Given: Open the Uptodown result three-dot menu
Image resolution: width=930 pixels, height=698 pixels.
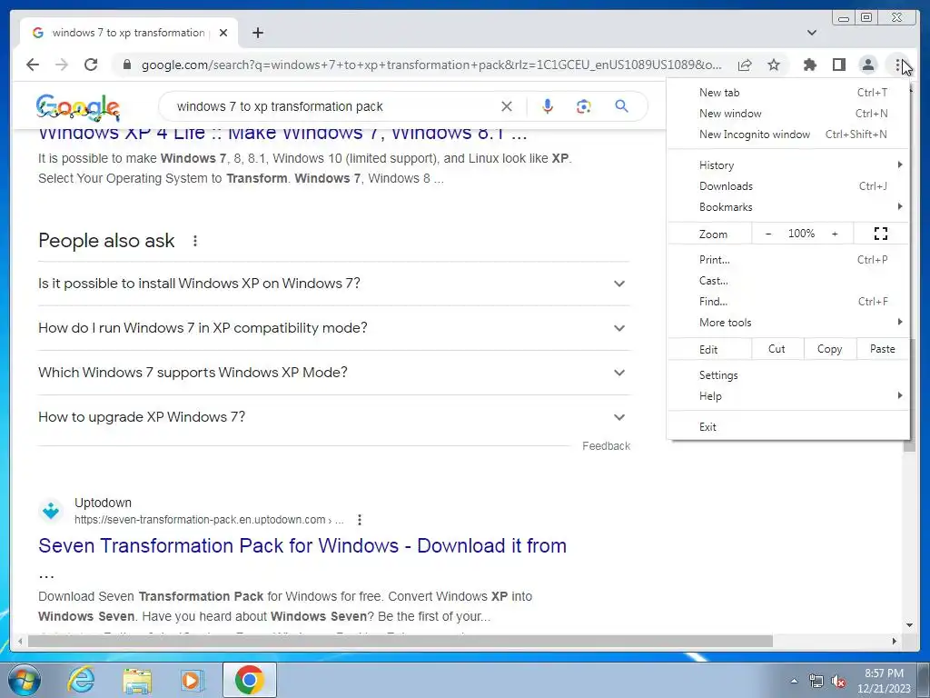Looking at the screenshot, I should coord(360,520).
